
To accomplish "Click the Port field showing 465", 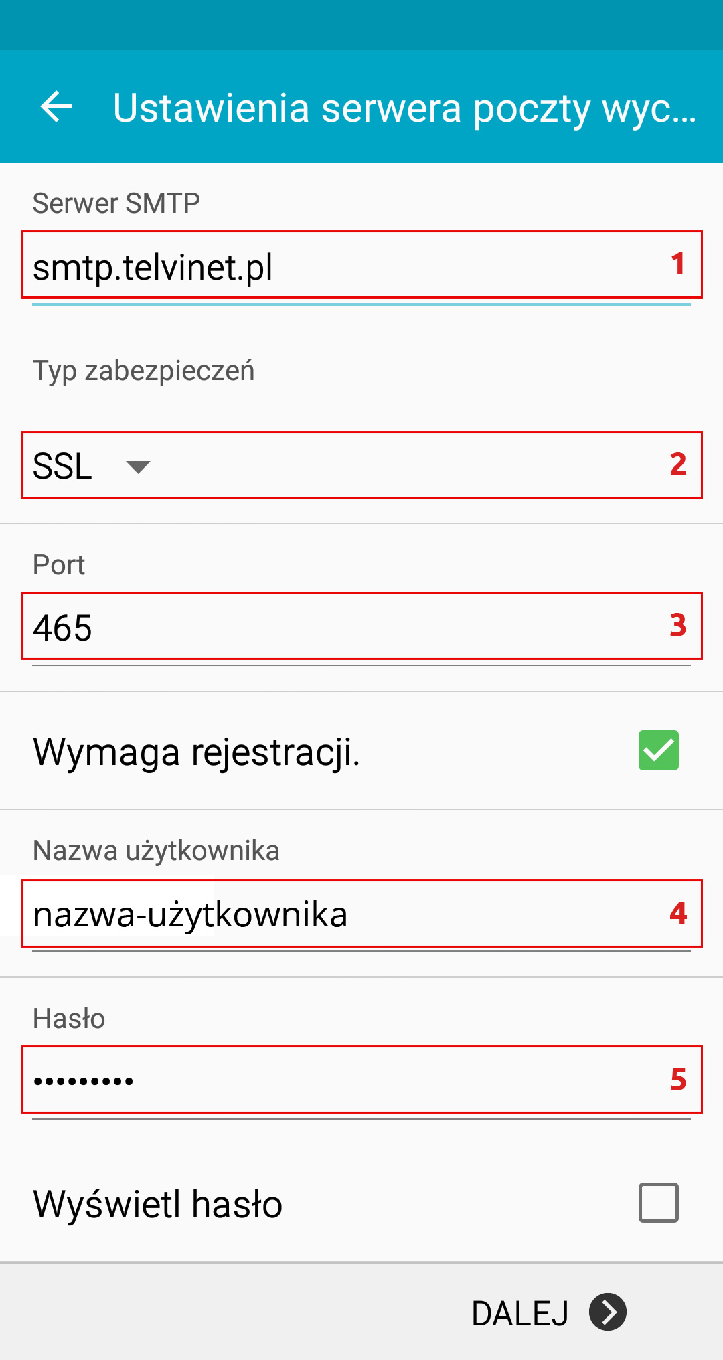I will pos(361,627).
